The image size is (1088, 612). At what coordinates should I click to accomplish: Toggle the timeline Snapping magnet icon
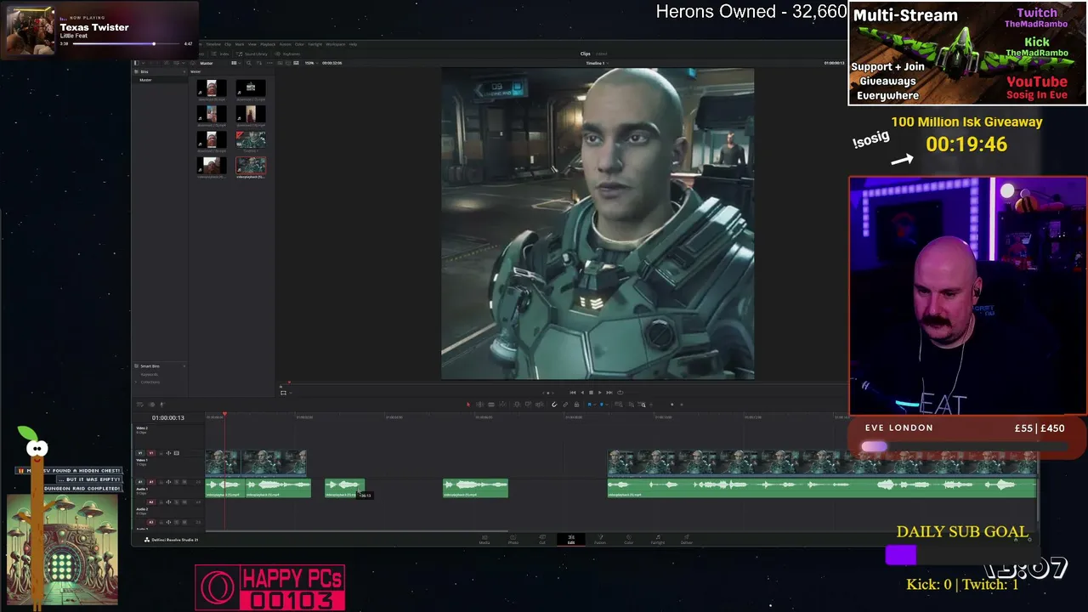(x=554, y=405)
